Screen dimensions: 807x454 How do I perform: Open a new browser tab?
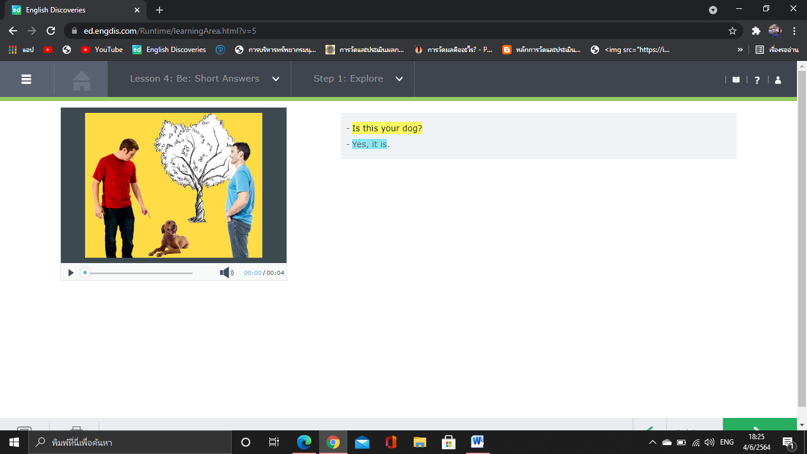pos(160,10)
